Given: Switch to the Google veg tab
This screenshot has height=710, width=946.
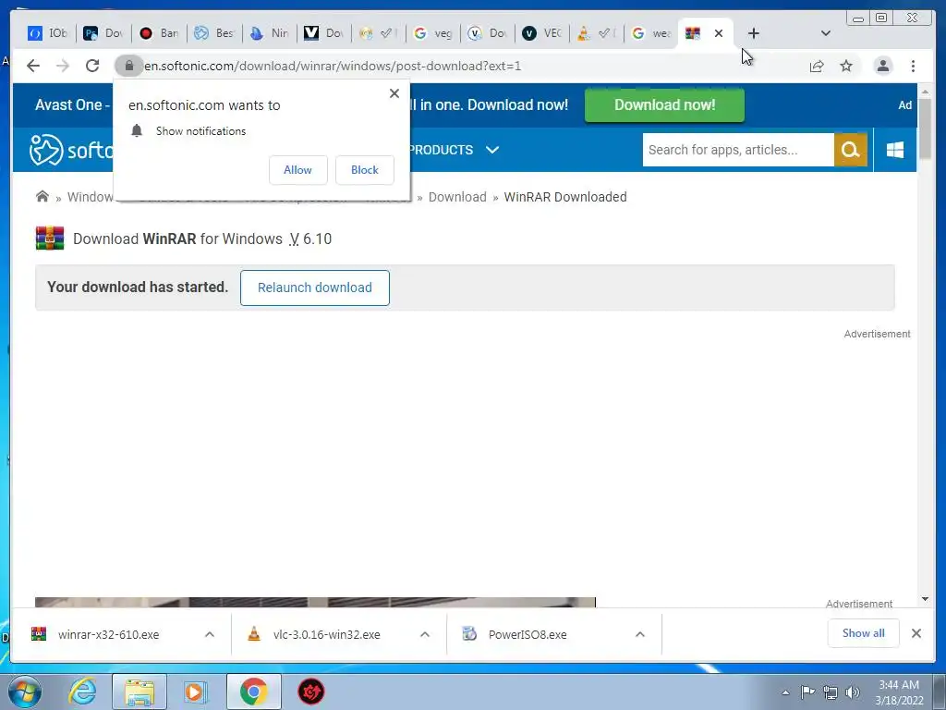Looking at the screenshot, I should pos(434,33).
